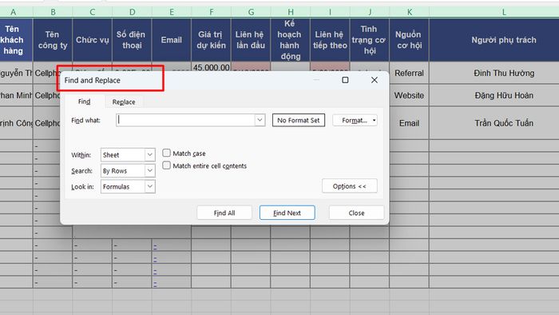Click the 'Nguồn cơ hội' header cell
Viewport: 559px width, 315px height.
[409, 40]
